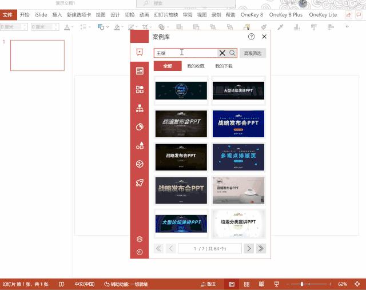This screenshot has height=290, width=366.
Task: Open the OneKey 8 Plus tab
Action: coord(286,15)
